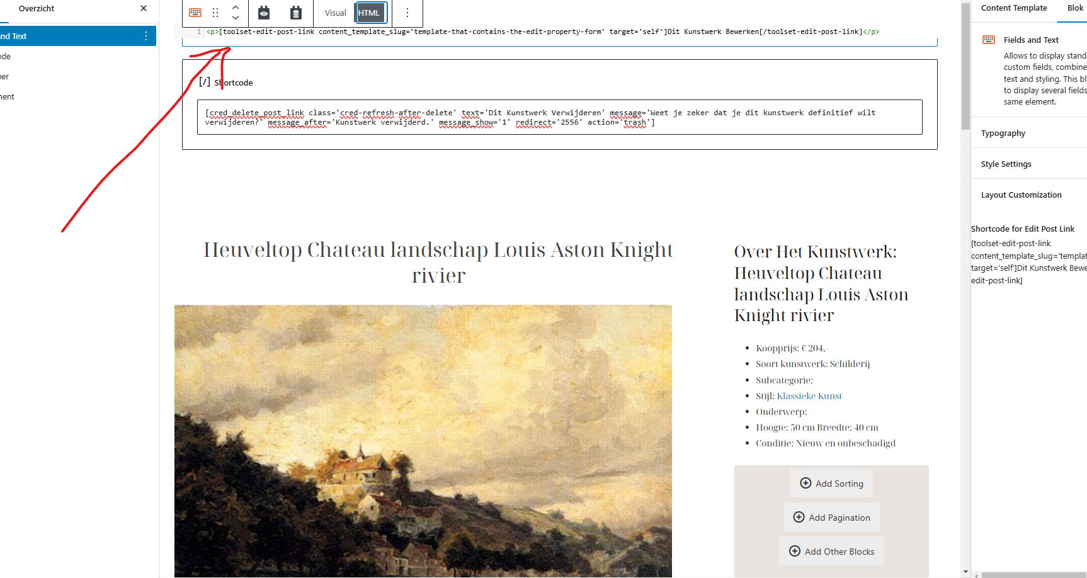Viewport: 1087px width, 578px height.
Task: Open options for highlighted Fields and Text item
Action: coord(146,36)
